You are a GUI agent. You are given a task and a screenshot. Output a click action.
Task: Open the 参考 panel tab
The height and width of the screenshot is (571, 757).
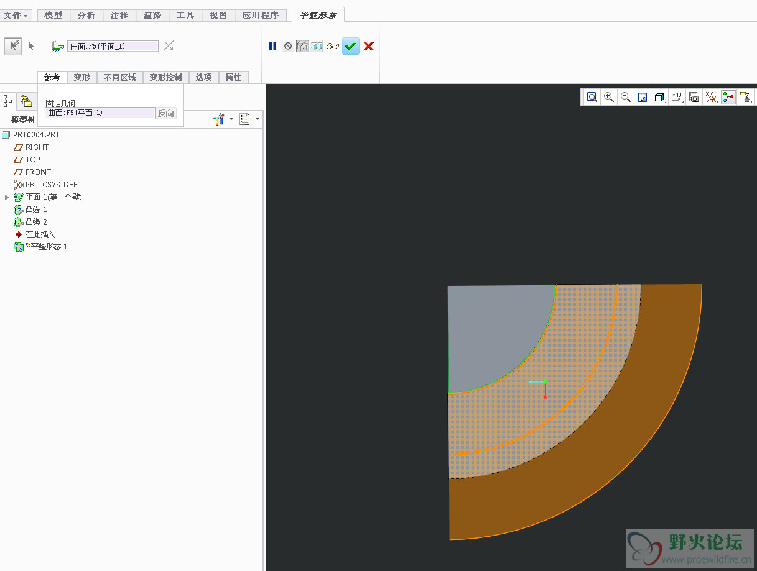tap(52, 77)
